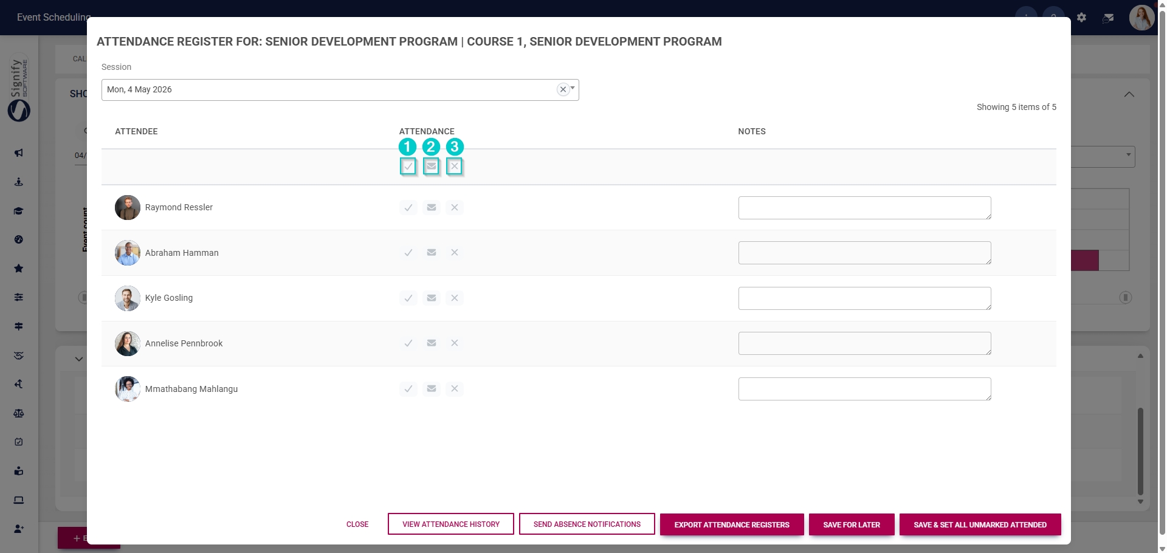Set Kyle Gosling excused via envelope icon
1167x553 pixels.
click(x=432, y=298)
